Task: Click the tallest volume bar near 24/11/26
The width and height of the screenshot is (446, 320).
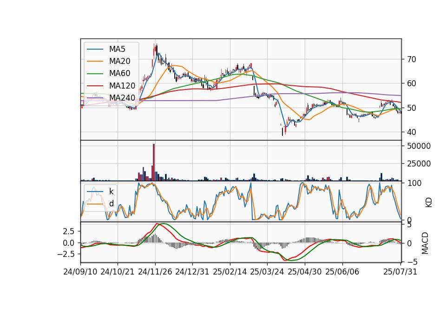Action: (x=154, y=162)
